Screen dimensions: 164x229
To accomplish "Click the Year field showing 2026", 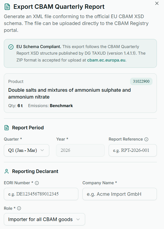I will tap(80, 150).
